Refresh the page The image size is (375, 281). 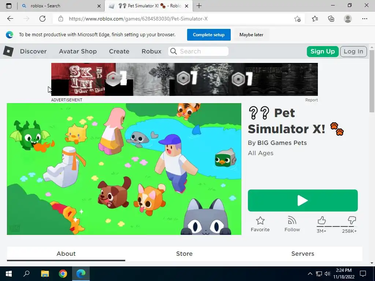(42, 19)
